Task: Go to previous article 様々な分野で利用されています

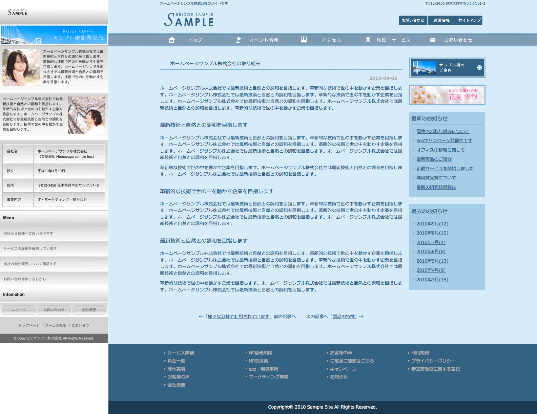Action: [x=239, y=317]
